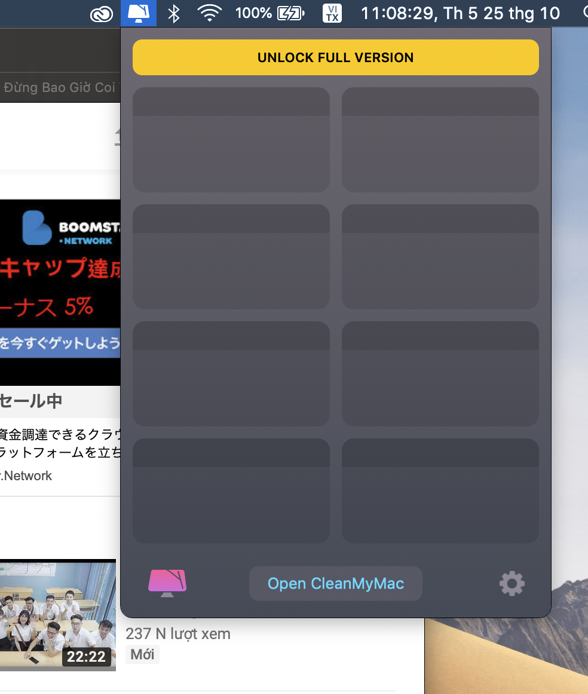Click the CleanMyMac menu bar icon
This screenshot has width=588, height=694.
point(139,13)
